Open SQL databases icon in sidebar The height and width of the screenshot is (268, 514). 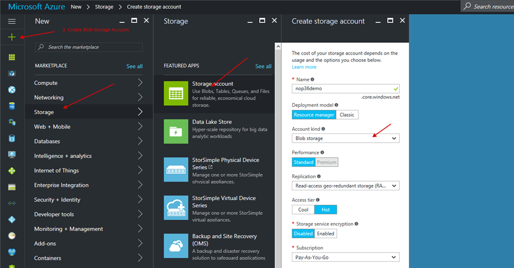[12, 106]
